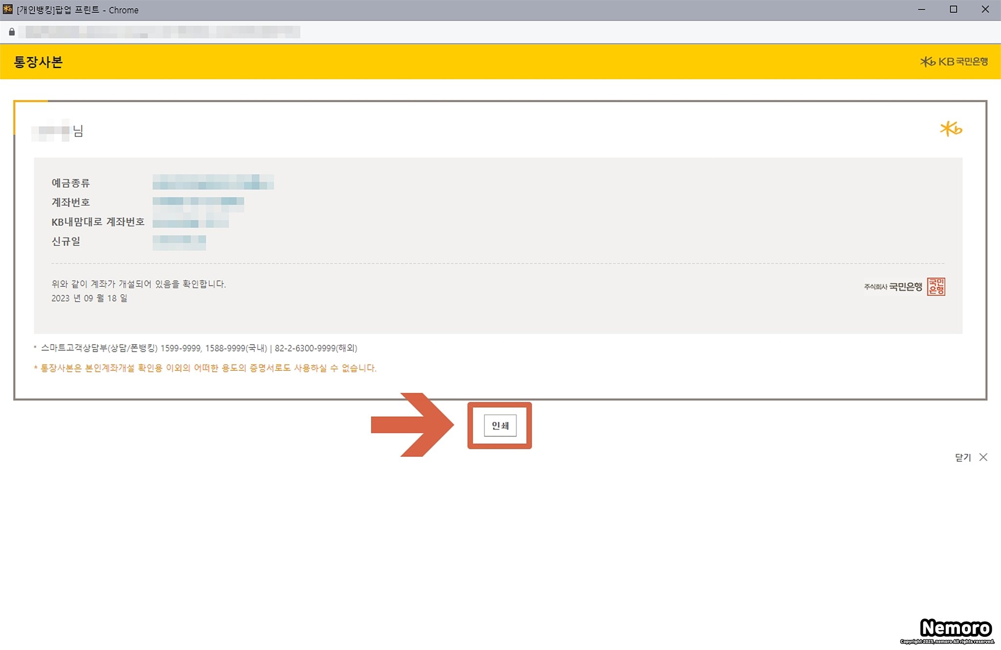Screen dimensions: 1001x650
Task: Click the KB내맘대로 계좌번호 label
Action: coord(98,222)
